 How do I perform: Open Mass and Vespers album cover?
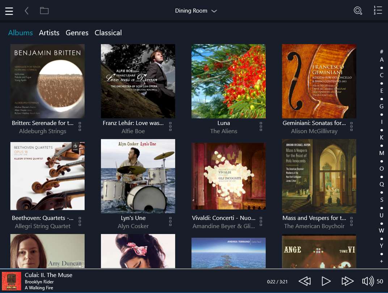[x=319, y=176]
